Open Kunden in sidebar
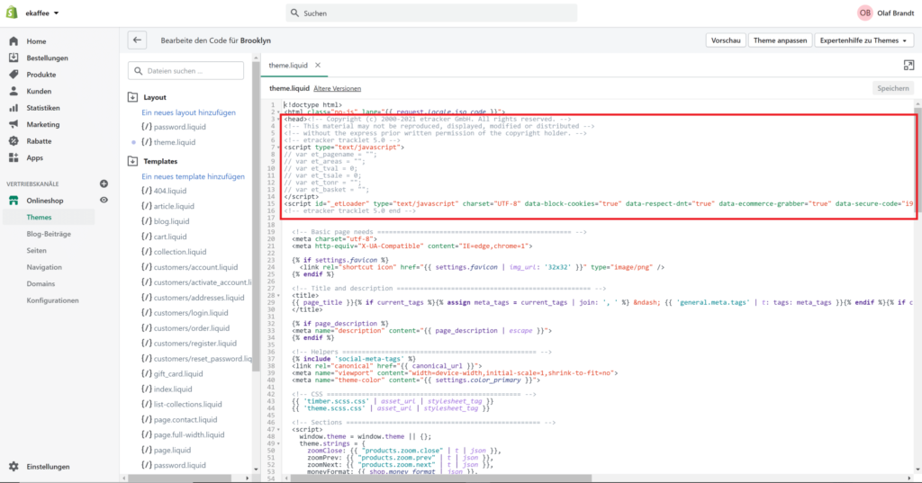Image resolution: width=922 pixels, height=483 pixels. [x=39, y=91]
